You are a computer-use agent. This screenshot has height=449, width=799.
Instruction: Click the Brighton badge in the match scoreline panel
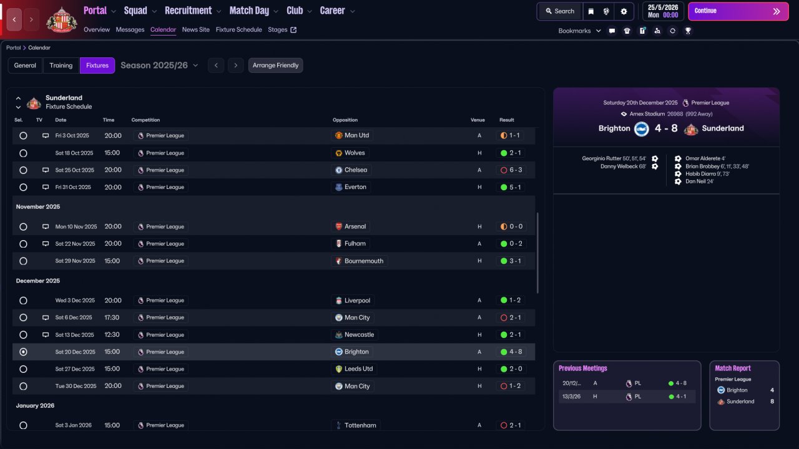[642, 128]
